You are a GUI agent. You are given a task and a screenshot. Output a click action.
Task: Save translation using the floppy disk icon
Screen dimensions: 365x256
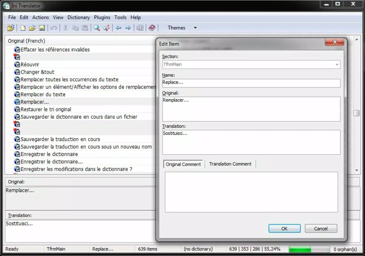42,28
